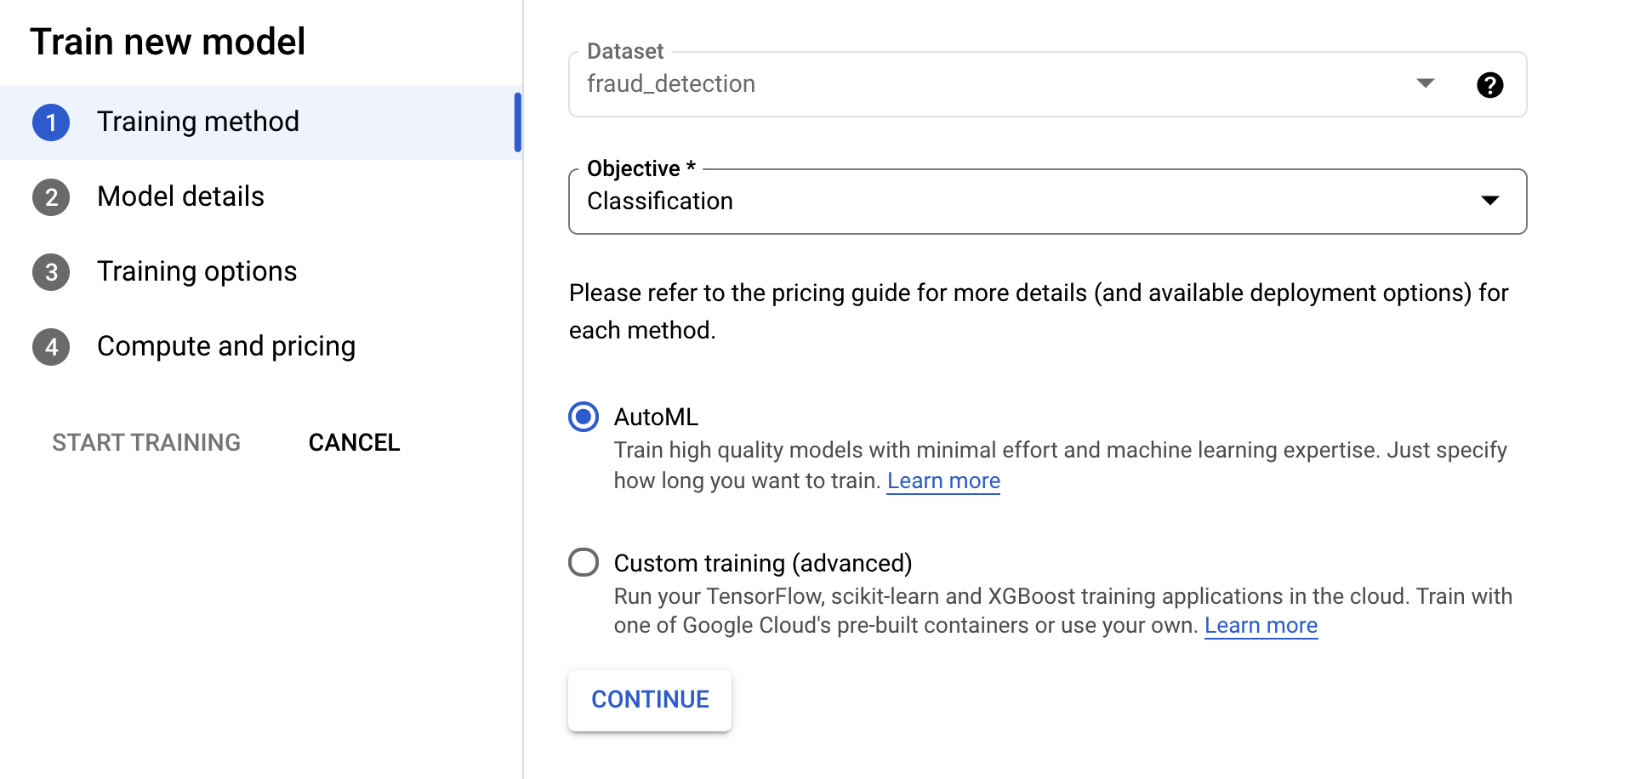Image resolution: width=1640 pixels, height=779 pixels.
Task: Click the step 3 number badge
Action: [51, 272]
